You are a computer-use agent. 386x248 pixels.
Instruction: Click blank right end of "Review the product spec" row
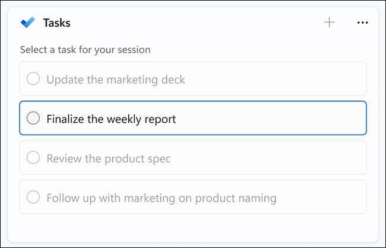click(x=321, y=158)
